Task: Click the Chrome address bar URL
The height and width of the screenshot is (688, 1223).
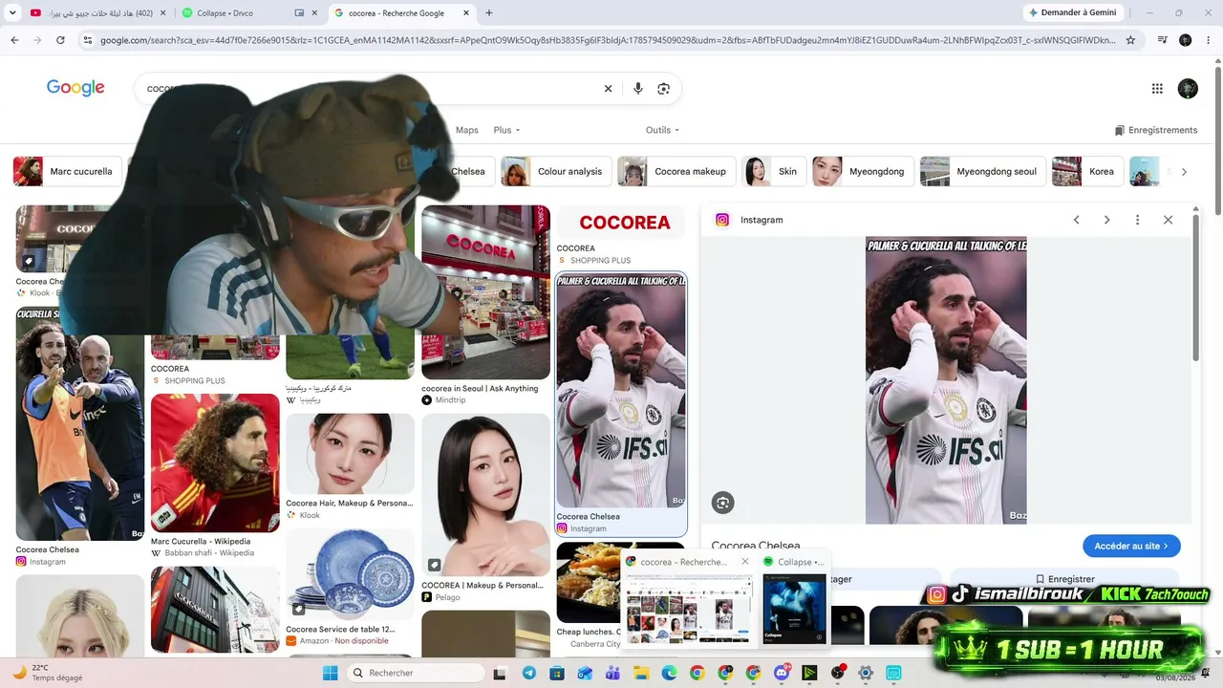Action: (x=607, y=40)
